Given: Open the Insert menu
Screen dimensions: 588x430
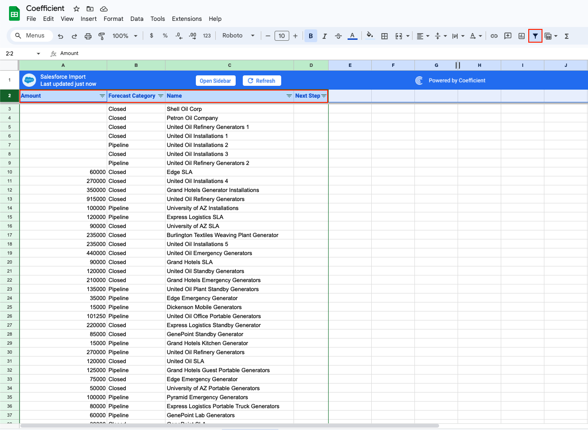Looking at the screenshot, I should (x=89, y=19).
